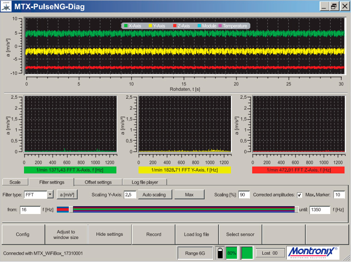Open the Filter type dropdown
Viewport: 351px width, 262px height.
coord(50,195)
